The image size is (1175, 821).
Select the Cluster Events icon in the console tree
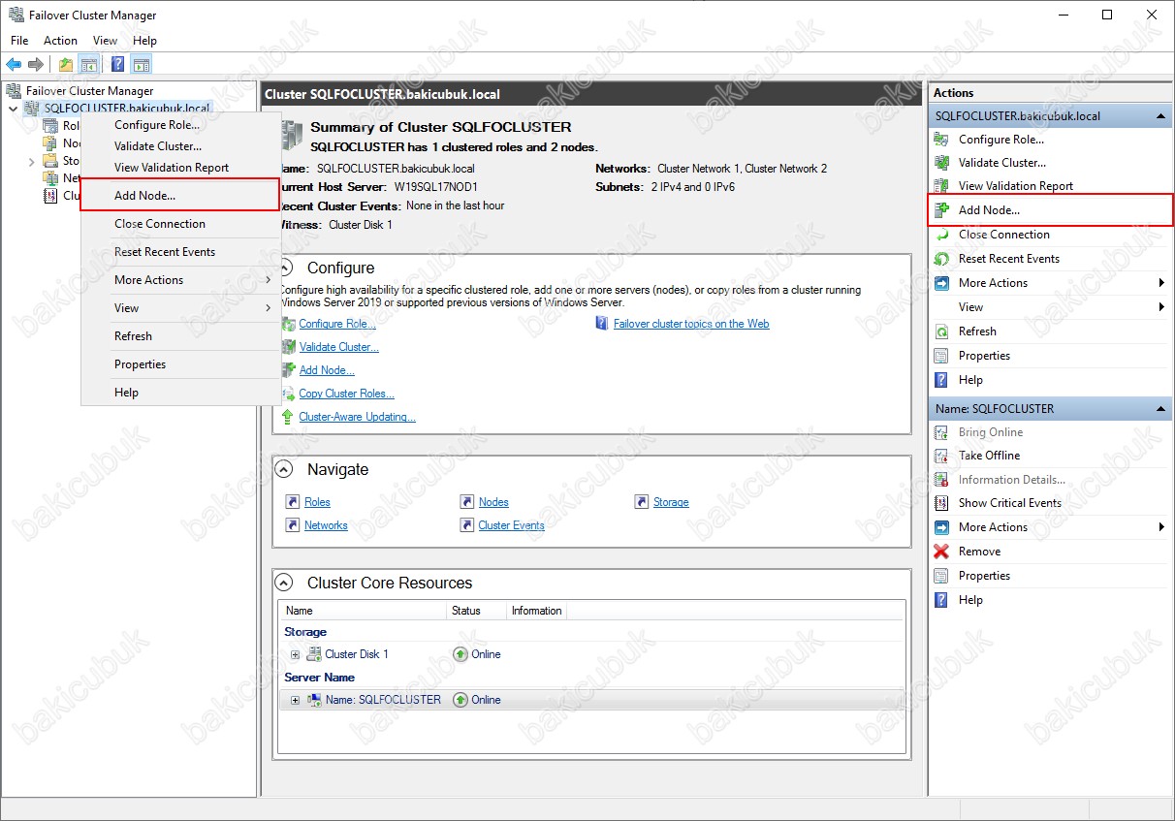click(51, 196)
